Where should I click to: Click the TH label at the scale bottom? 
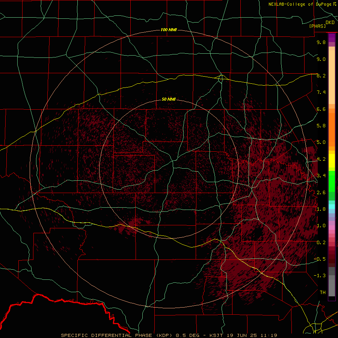pos(323,293)
